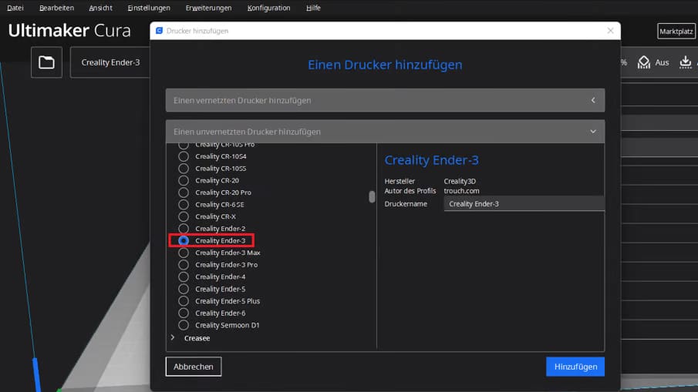Expand the Creasee manufacturer group
The height and width of the screenshot is (392, 698).
(x=173, y=338)
